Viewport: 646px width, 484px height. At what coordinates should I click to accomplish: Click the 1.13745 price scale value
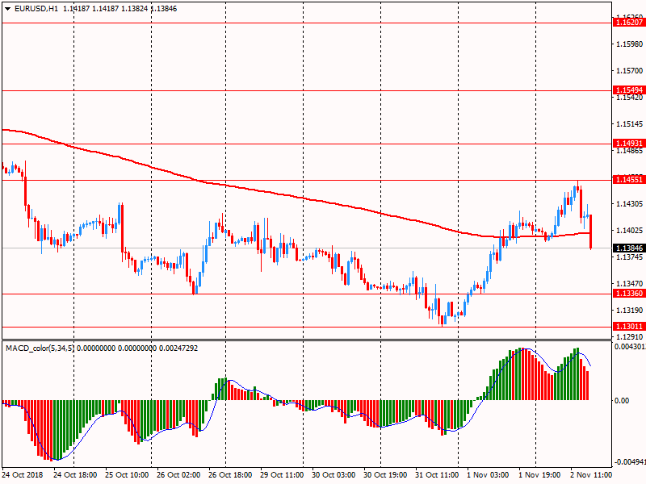(x=629, y=257)
